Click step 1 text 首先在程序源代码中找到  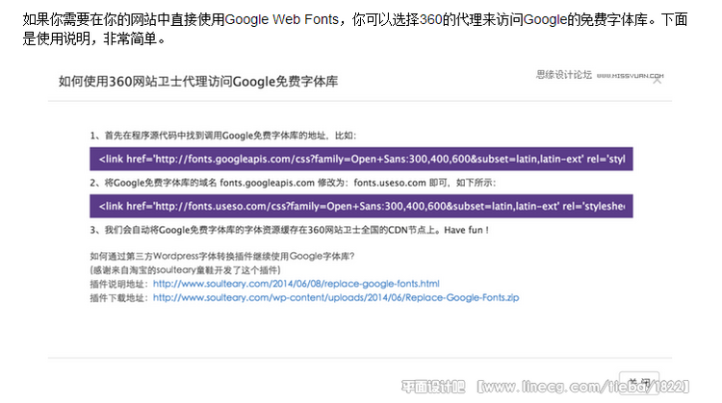[x=223, y=136]
